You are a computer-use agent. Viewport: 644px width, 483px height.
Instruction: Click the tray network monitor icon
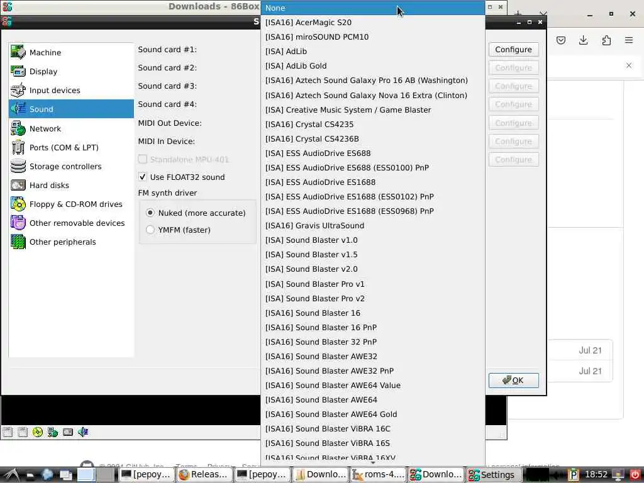(x=618, y=475)
